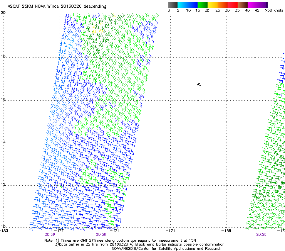Select the red 30-35 knot legend segment

pyautogui.click(x=233, y=5)
